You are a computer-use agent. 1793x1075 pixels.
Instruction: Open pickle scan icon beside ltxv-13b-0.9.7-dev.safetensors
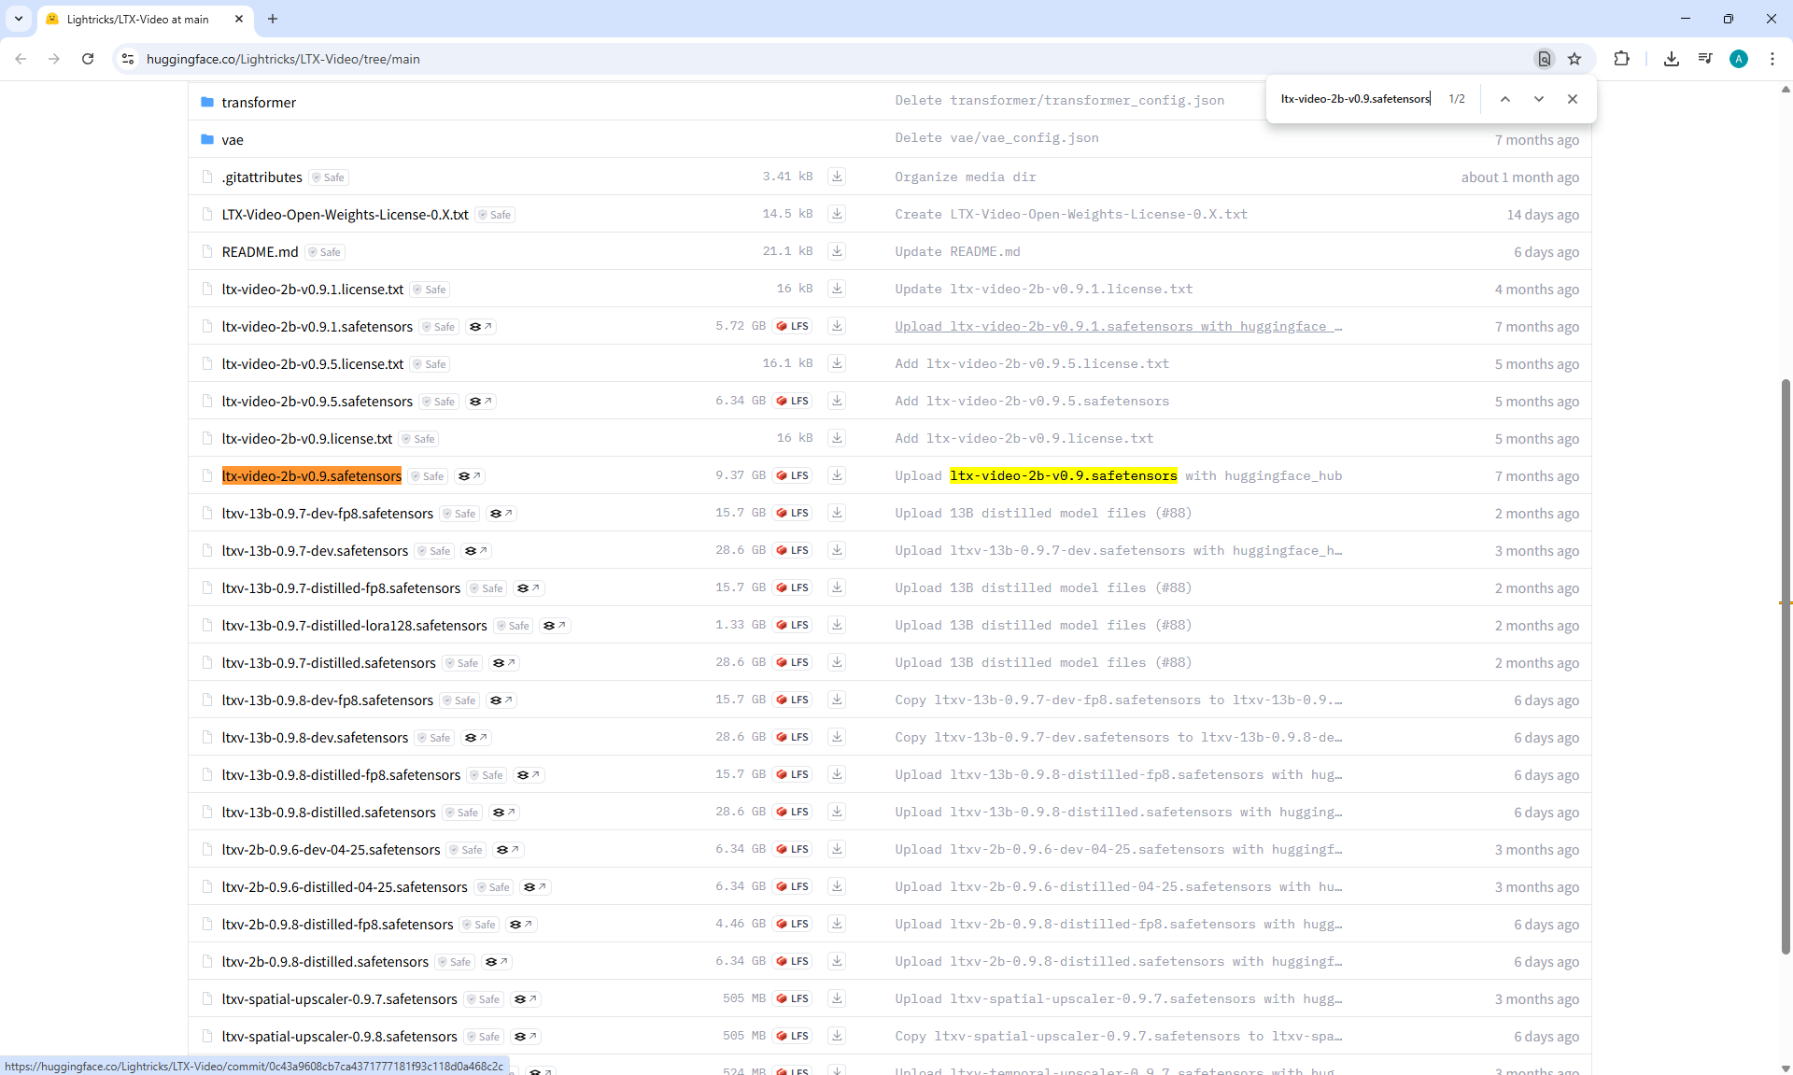pos(476,551)
